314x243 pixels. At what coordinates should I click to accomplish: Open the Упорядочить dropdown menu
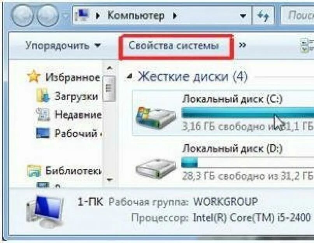(x=63, y=46)
